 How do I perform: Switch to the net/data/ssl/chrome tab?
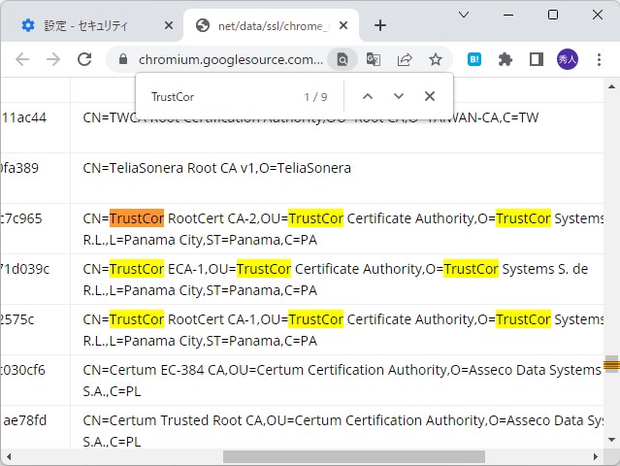click(x=273, y=26)
